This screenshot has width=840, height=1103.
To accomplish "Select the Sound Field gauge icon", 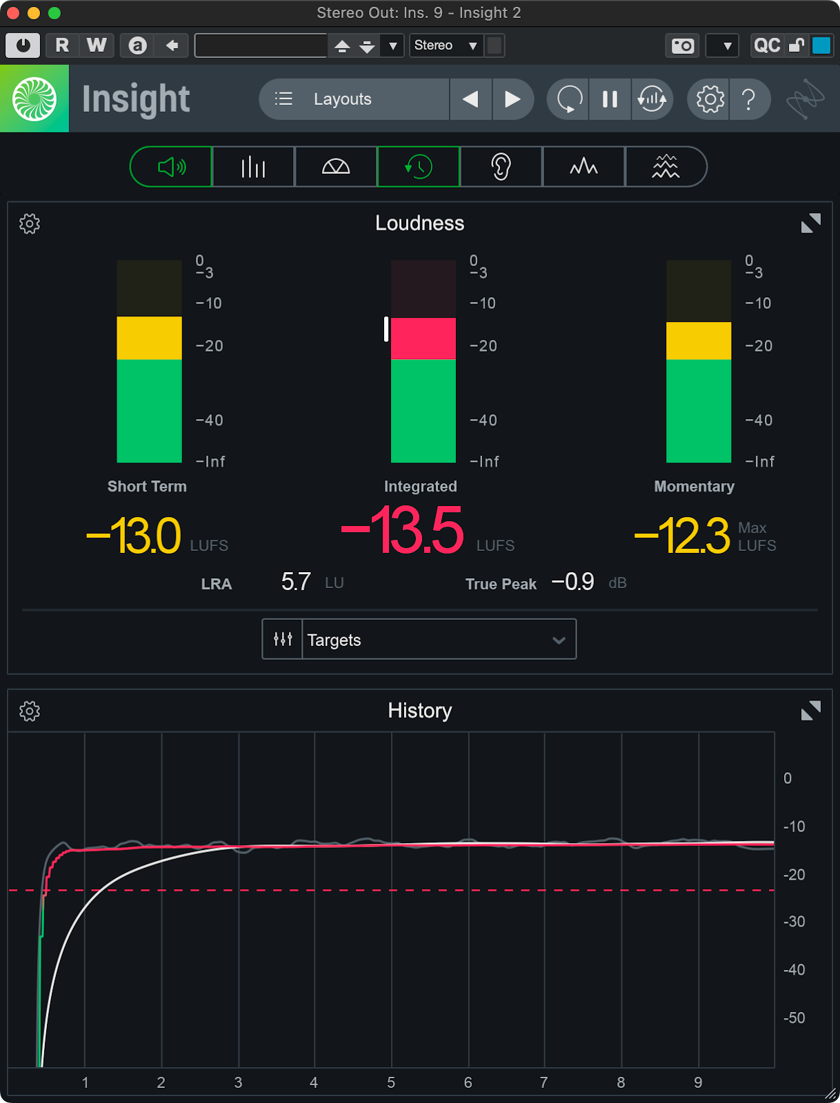I will tap(336, 167).
